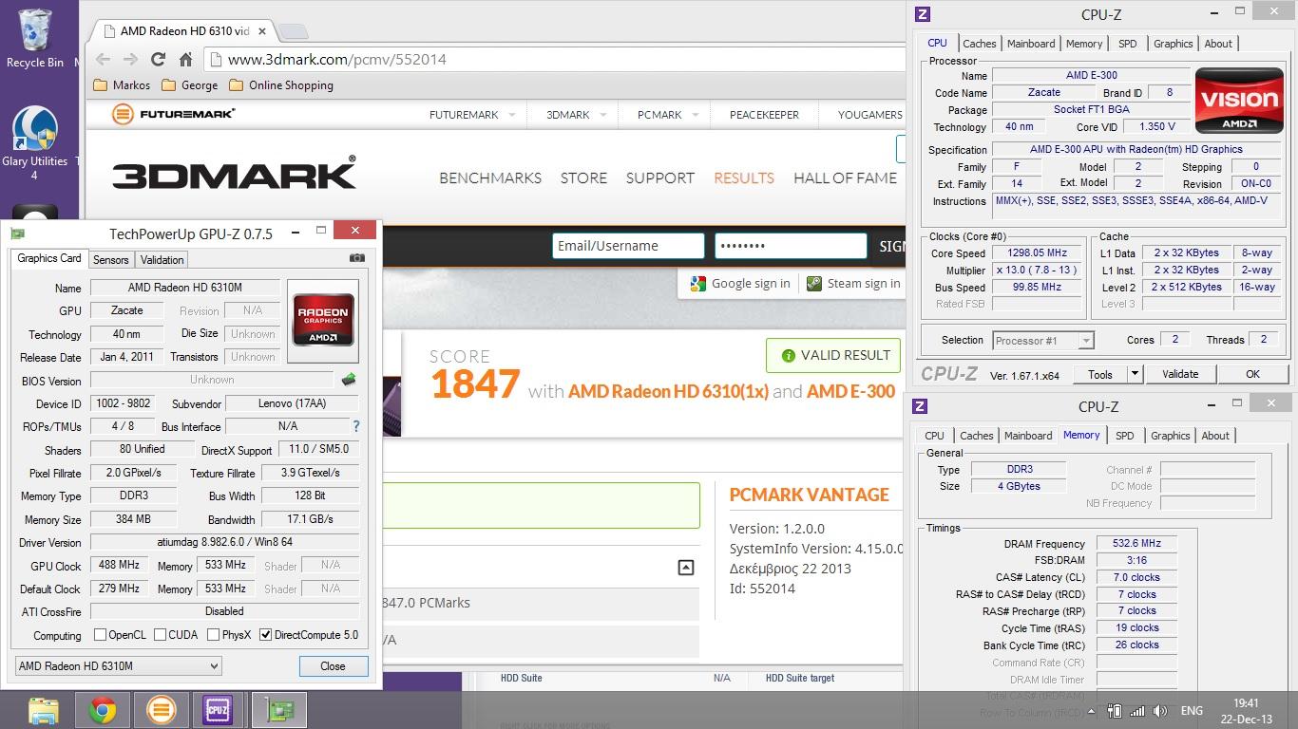Click Chrome back arrow button

click(105, 59)
